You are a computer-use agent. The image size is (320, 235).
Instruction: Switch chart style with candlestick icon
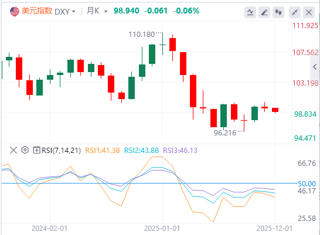(278, 12)
